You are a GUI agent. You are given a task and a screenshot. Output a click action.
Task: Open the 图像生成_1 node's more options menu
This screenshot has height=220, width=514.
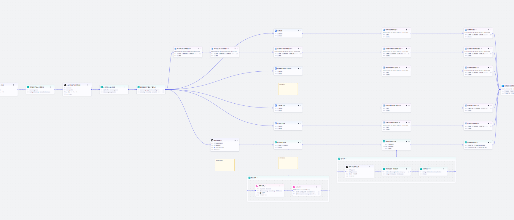tap(282, 186)
